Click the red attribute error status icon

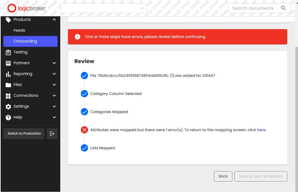pos(84,130)
